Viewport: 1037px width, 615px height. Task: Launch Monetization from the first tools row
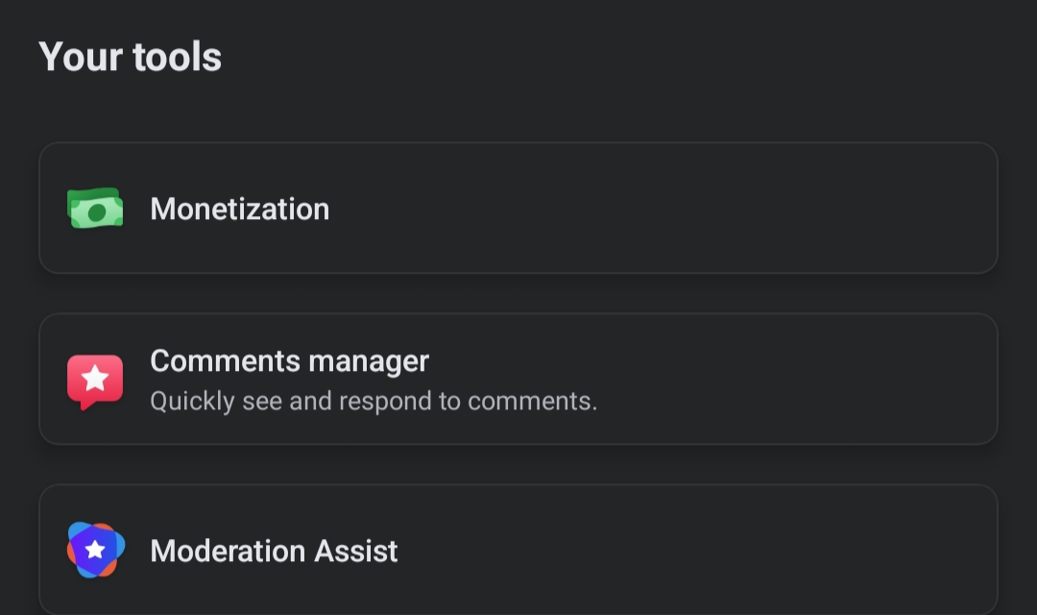[x=518, y=208]
